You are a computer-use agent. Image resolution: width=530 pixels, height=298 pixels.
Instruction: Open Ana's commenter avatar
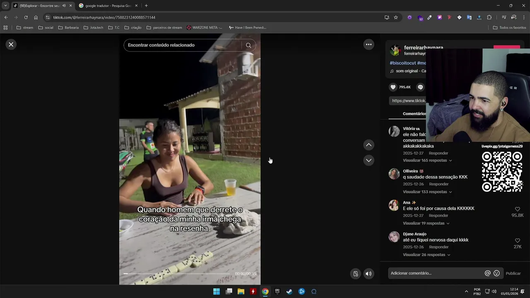394,205
